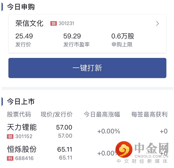Open the 荣信文化 stock card title

pyautogui.click(x=29, y=23)
